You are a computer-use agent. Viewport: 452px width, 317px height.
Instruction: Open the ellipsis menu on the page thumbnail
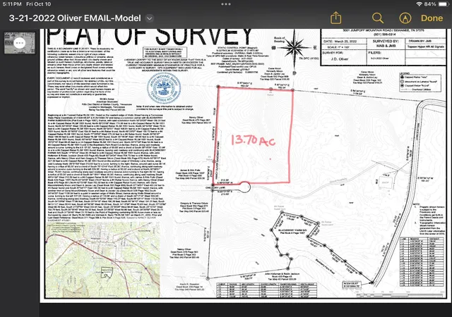tap(20, 43)
